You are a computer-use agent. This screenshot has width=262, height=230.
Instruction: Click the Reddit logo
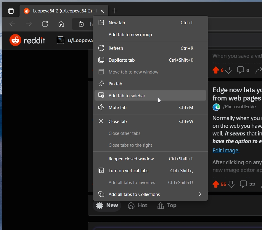27,40
